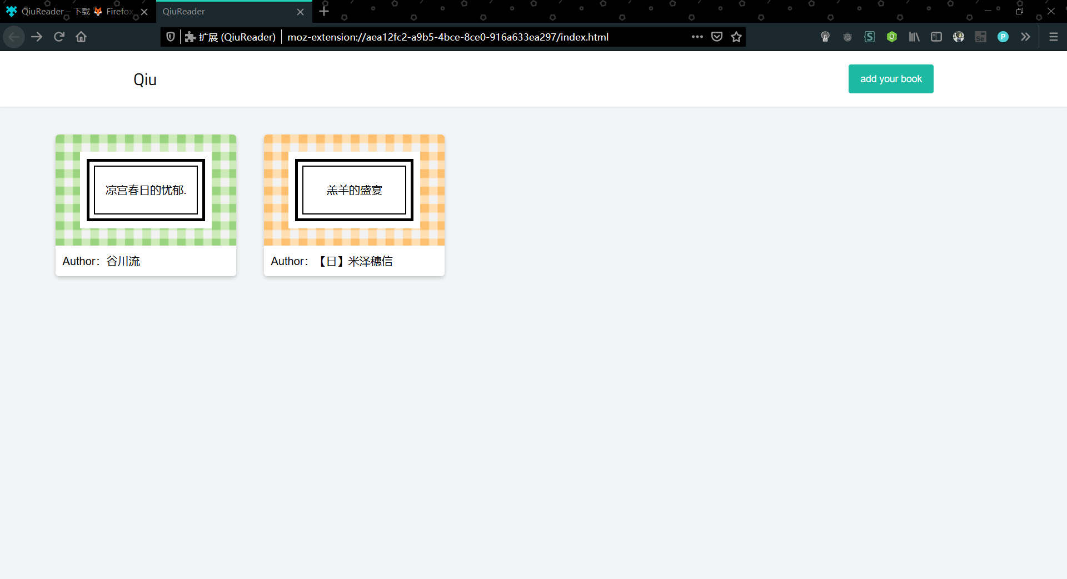
Task: Select the active QiuReader tab
Action: [234, 12]
